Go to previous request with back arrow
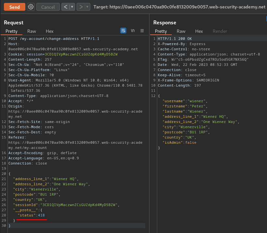The image size is (267, 233). tap(66, 7)
